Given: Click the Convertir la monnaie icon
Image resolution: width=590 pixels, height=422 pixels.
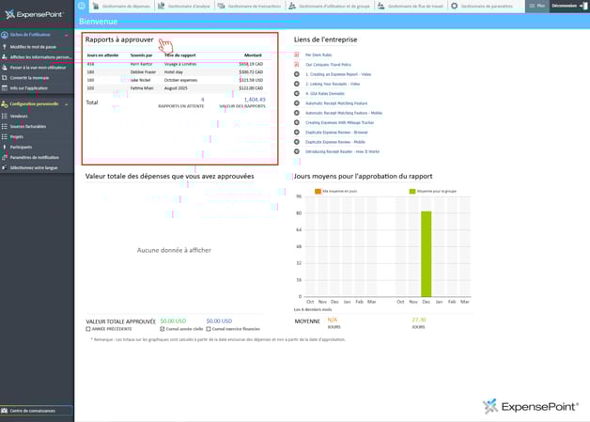Looking at the screenshot, I should click(x=5, y=78).
